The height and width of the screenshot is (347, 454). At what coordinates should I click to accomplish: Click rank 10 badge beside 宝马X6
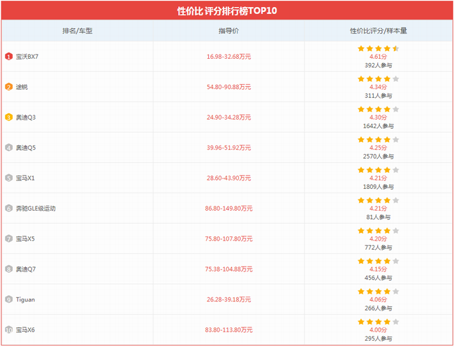coord(8,330)
